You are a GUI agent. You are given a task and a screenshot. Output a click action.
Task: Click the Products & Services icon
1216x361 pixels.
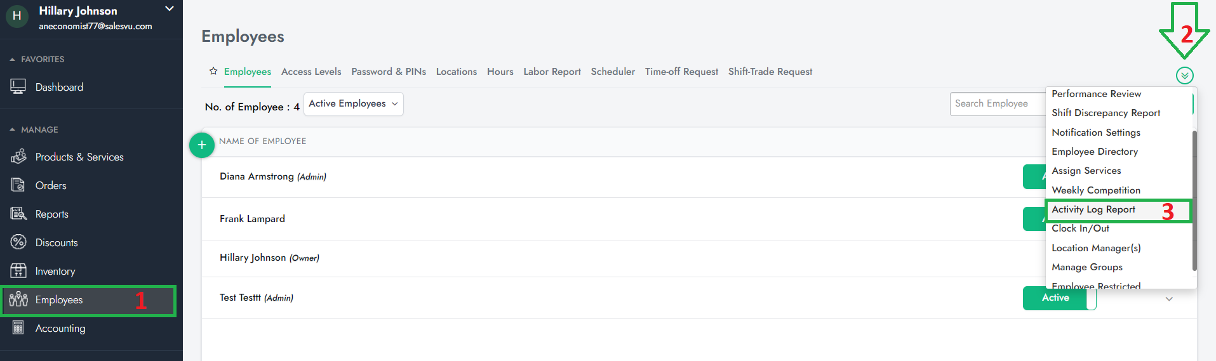(18, 157)
